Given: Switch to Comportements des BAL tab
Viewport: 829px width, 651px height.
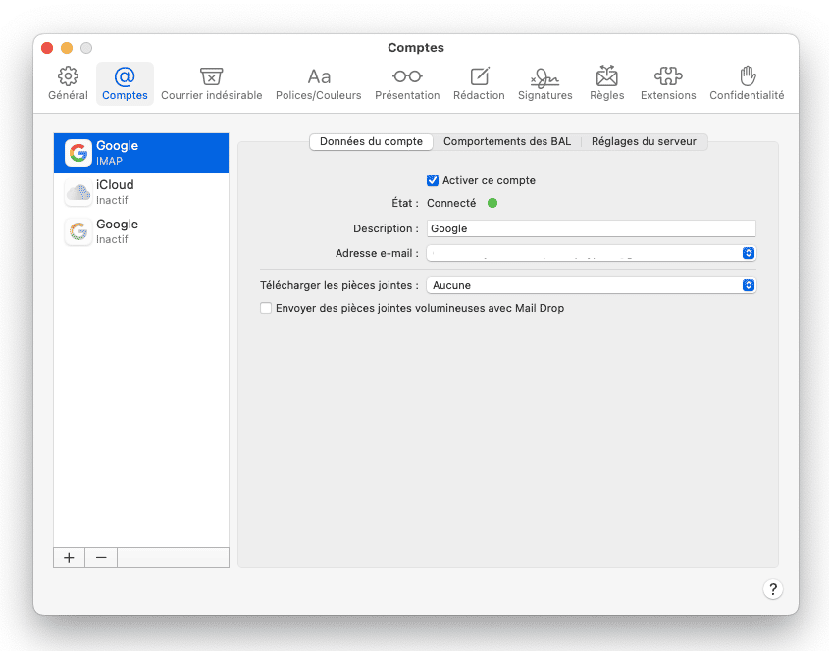Looking at the screenshot, I should (507, 141).
